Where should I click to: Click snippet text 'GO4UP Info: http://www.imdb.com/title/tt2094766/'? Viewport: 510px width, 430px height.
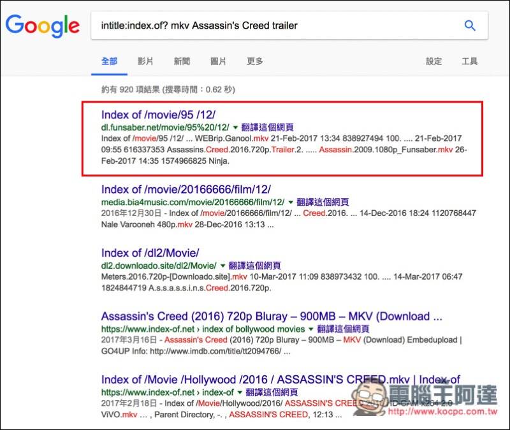click(191, 352)
